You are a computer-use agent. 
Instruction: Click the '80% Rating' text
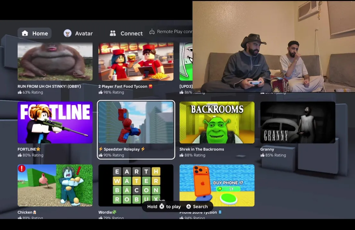(x=33, y=155)
